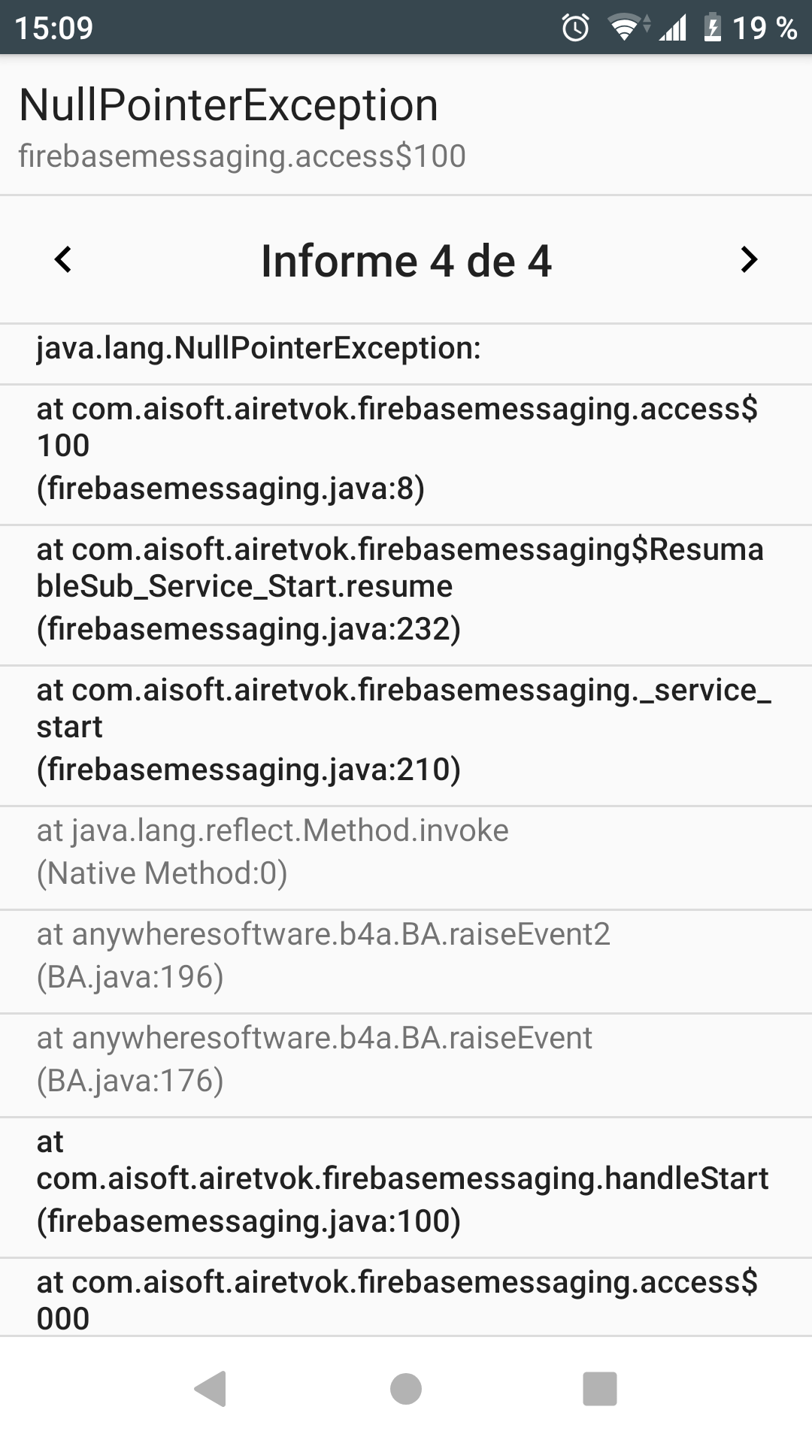Select the left chevron to go back
The width and height of the screenshot is (812, 1443).
[63, 261]
